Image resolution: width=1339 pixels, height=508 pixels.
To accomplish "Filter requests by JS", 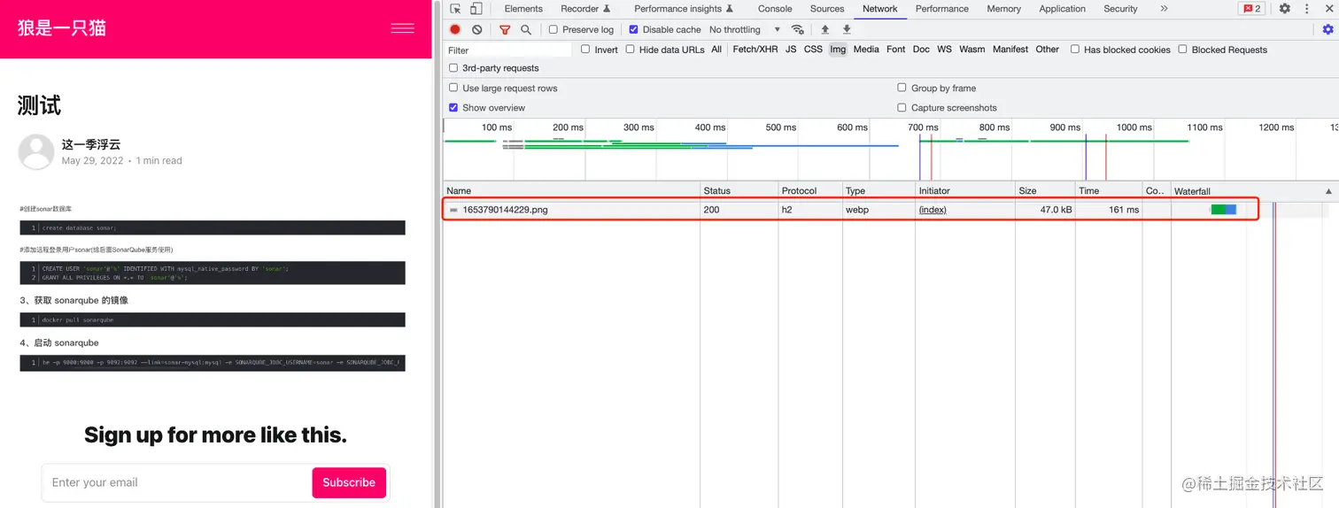I will coord(791,50).
